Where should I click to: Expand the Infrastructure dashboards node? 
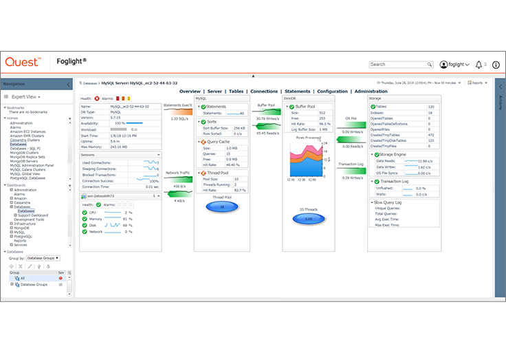coord(11,224)
